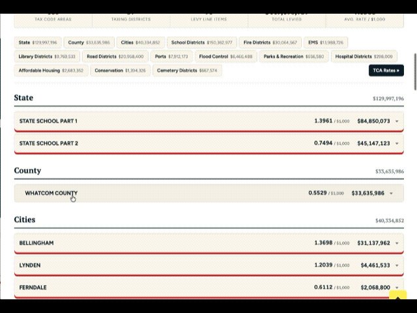Expand the STATE SCHOOL PART 2 row arrow
The image size is (417, 313).
tap(397, 143)
